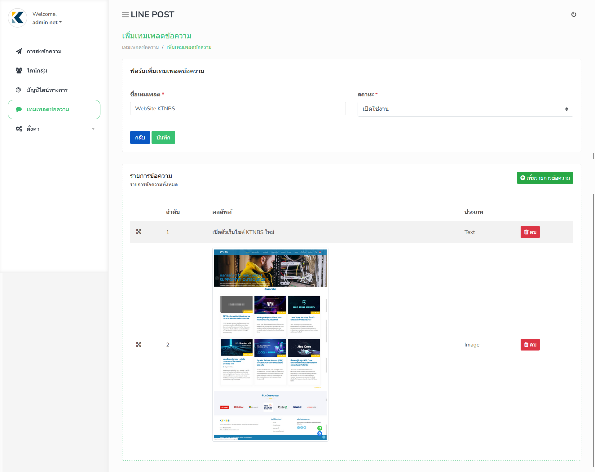Click the ลำดับ column header
Screen dimensions: 595x472
click(173, 212)
